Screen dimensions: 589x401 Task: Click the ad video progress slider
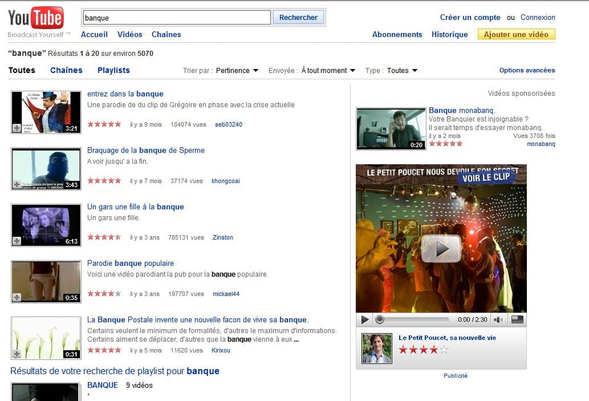coord(413,320)
